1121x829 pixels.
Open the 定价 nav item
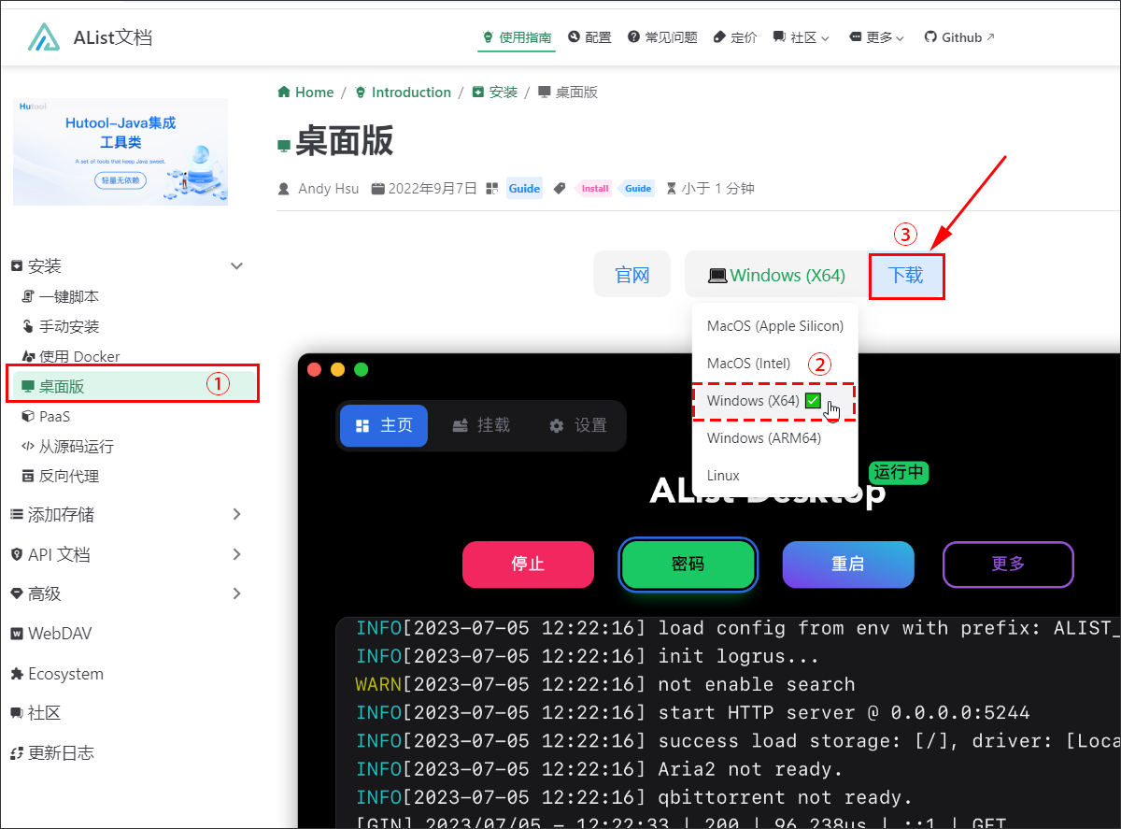pyautogui.click(x=735, y=37)
